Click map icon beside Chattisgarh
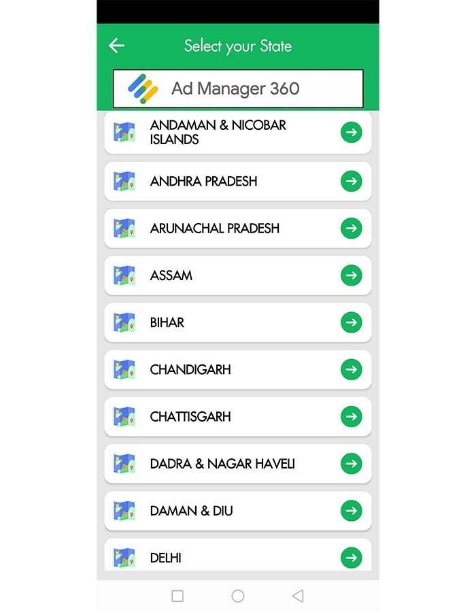Screen dimensions: 476x612 [x=124, y=416]
